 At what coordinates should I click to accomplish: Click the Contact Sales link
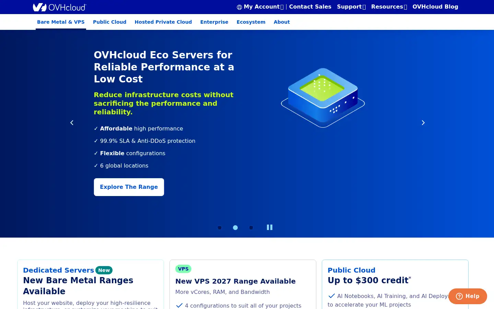310,7
